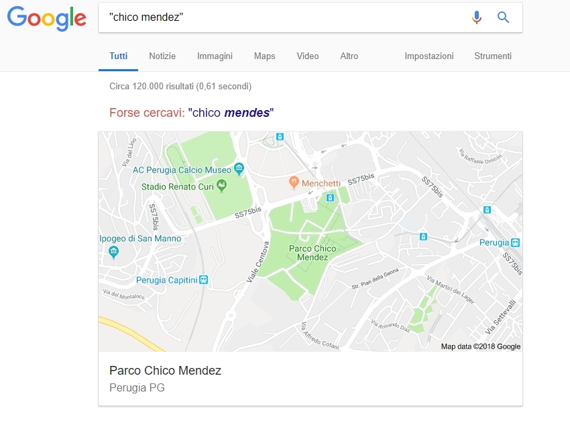Click the Menchetti restaurant pin
570x421 pixels.
pos(294,182)
